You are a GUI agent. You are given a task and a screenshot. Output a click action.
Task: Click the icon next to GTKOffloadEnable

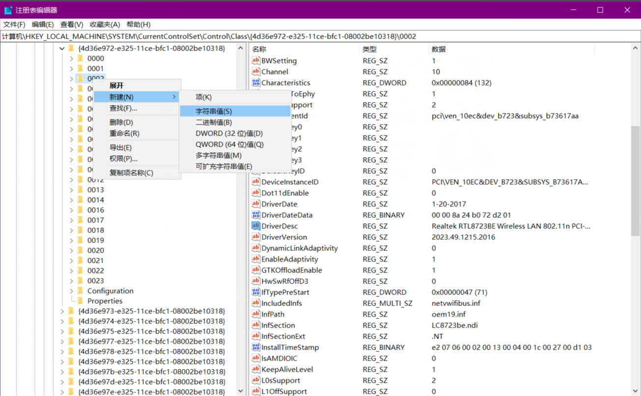click(x=255, y=270)
